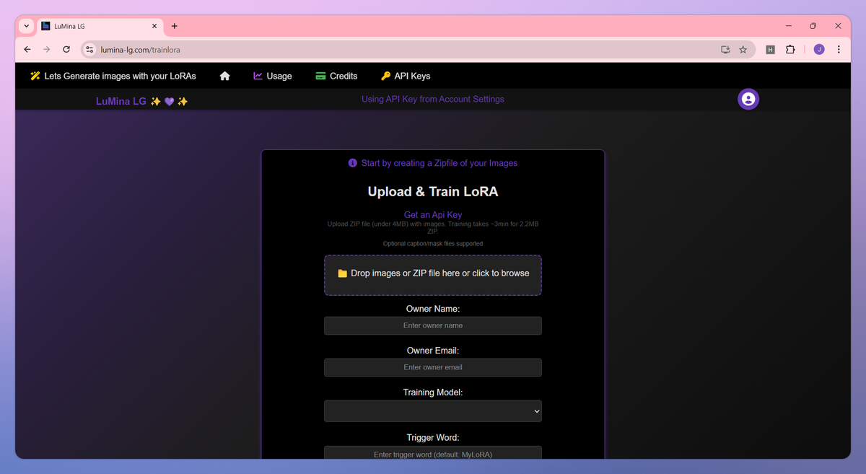The height and width of the screenshot is (474, 866).
Task: Click the chart icon next to Usage
Action: 258,76
